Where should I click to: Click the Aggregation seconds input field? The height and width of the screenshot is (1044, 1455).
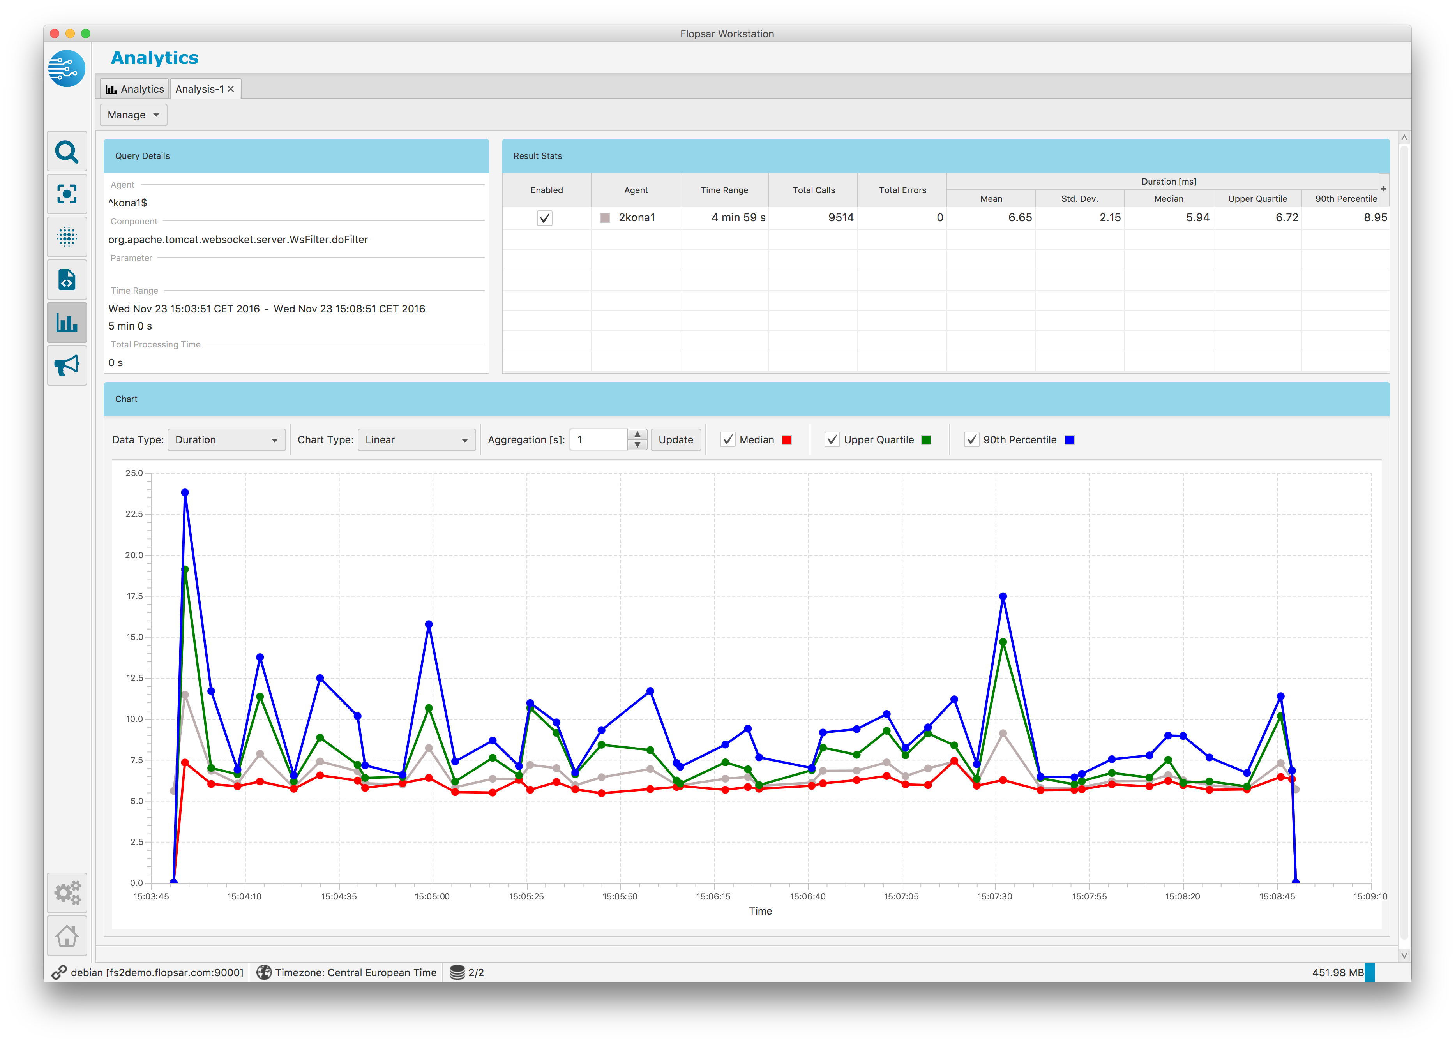(599, 439)
